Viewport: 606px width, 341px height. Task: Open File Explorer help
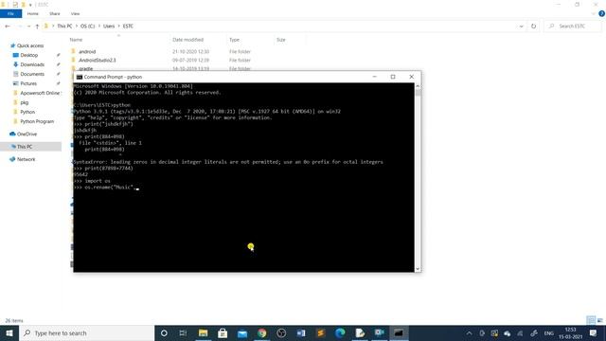pyautogui.click(x=601, y=13)
